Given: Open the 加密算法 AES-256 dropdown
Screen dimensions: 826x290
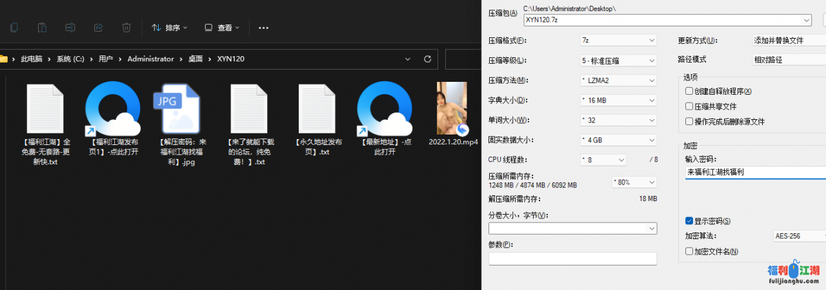Looking at the screenshot, I should tap(799, 236).
